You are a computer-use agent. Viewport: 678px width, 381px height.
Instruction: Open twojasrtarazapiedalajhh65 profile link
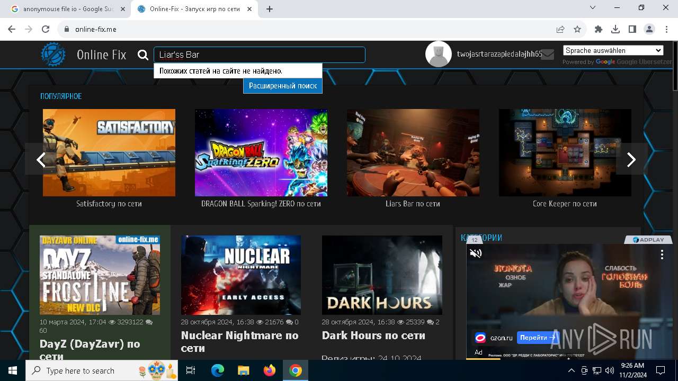499,55
